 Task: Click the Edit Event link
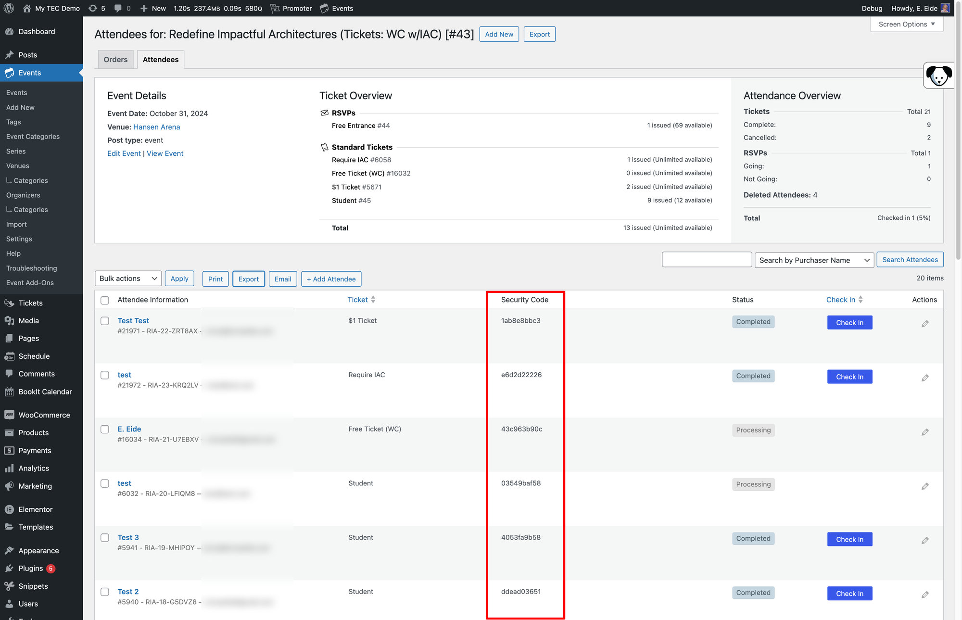(x=124, y=153)
